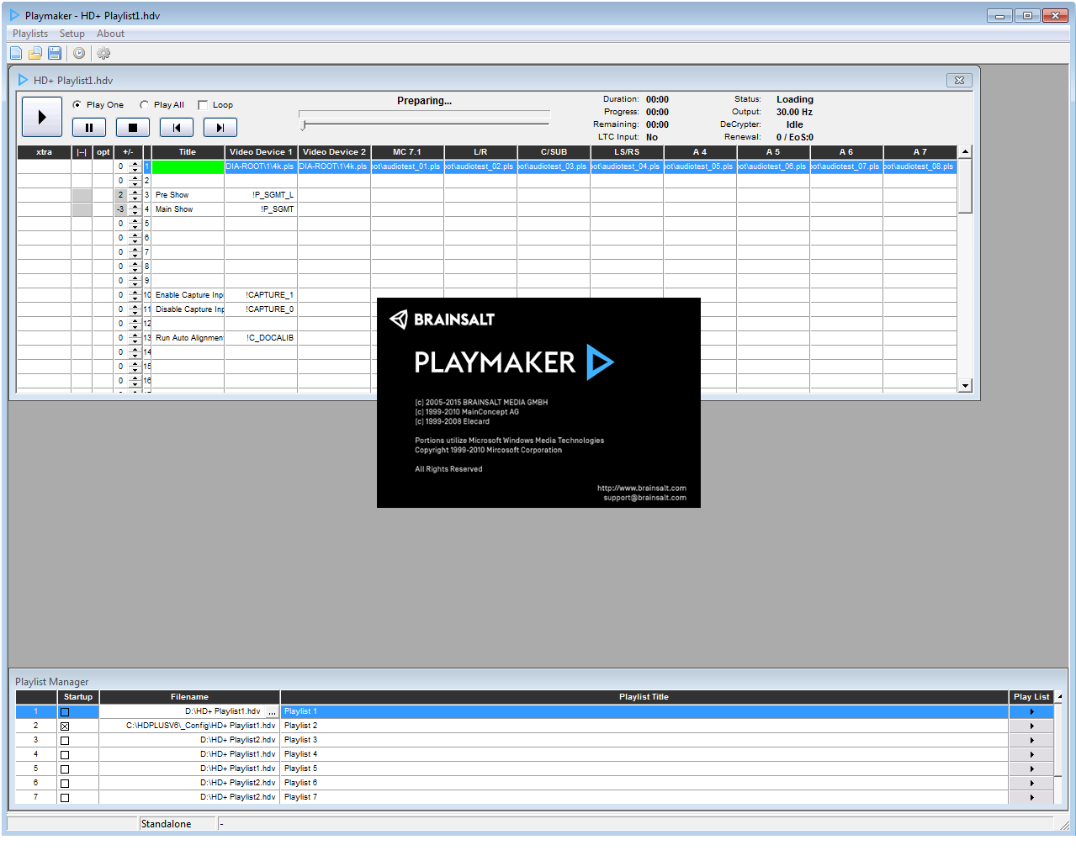Open settings via the gear toolbar icon
Viewport: 1076px width, 861px height.
pyautogui.click(x=103, y=53)
